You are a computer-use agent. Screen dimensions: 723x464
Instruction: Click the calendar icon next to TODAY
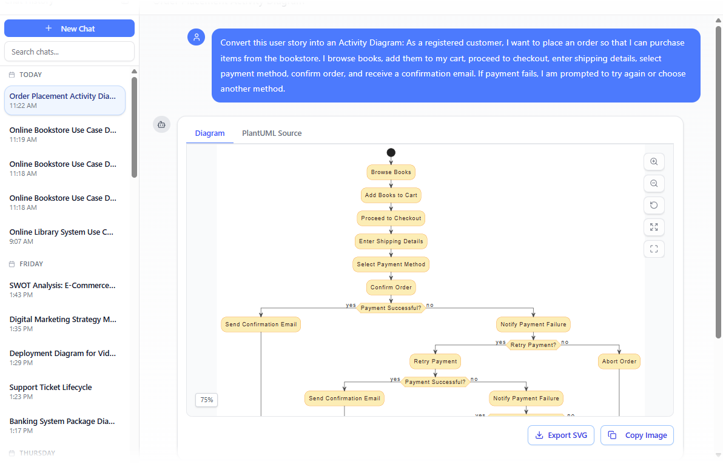point(10,74)
